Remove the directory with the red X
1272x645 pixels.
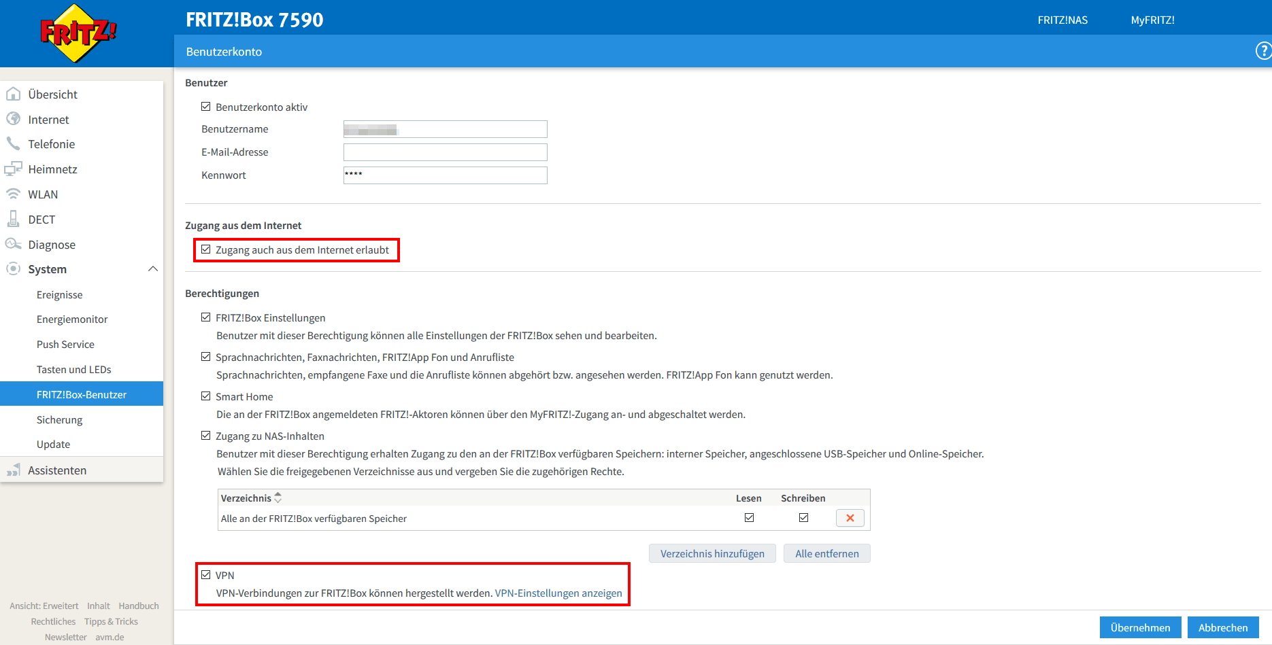point(850,518)
